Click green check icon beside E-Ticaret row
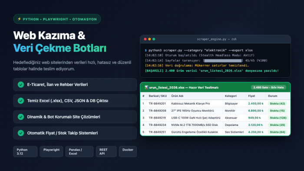This screenshot has width=304, height=171. pyautogui.click(x=21, y=85)
